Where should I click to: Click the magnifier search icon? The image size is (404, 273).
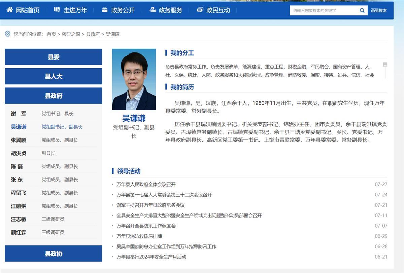[362, 10]
